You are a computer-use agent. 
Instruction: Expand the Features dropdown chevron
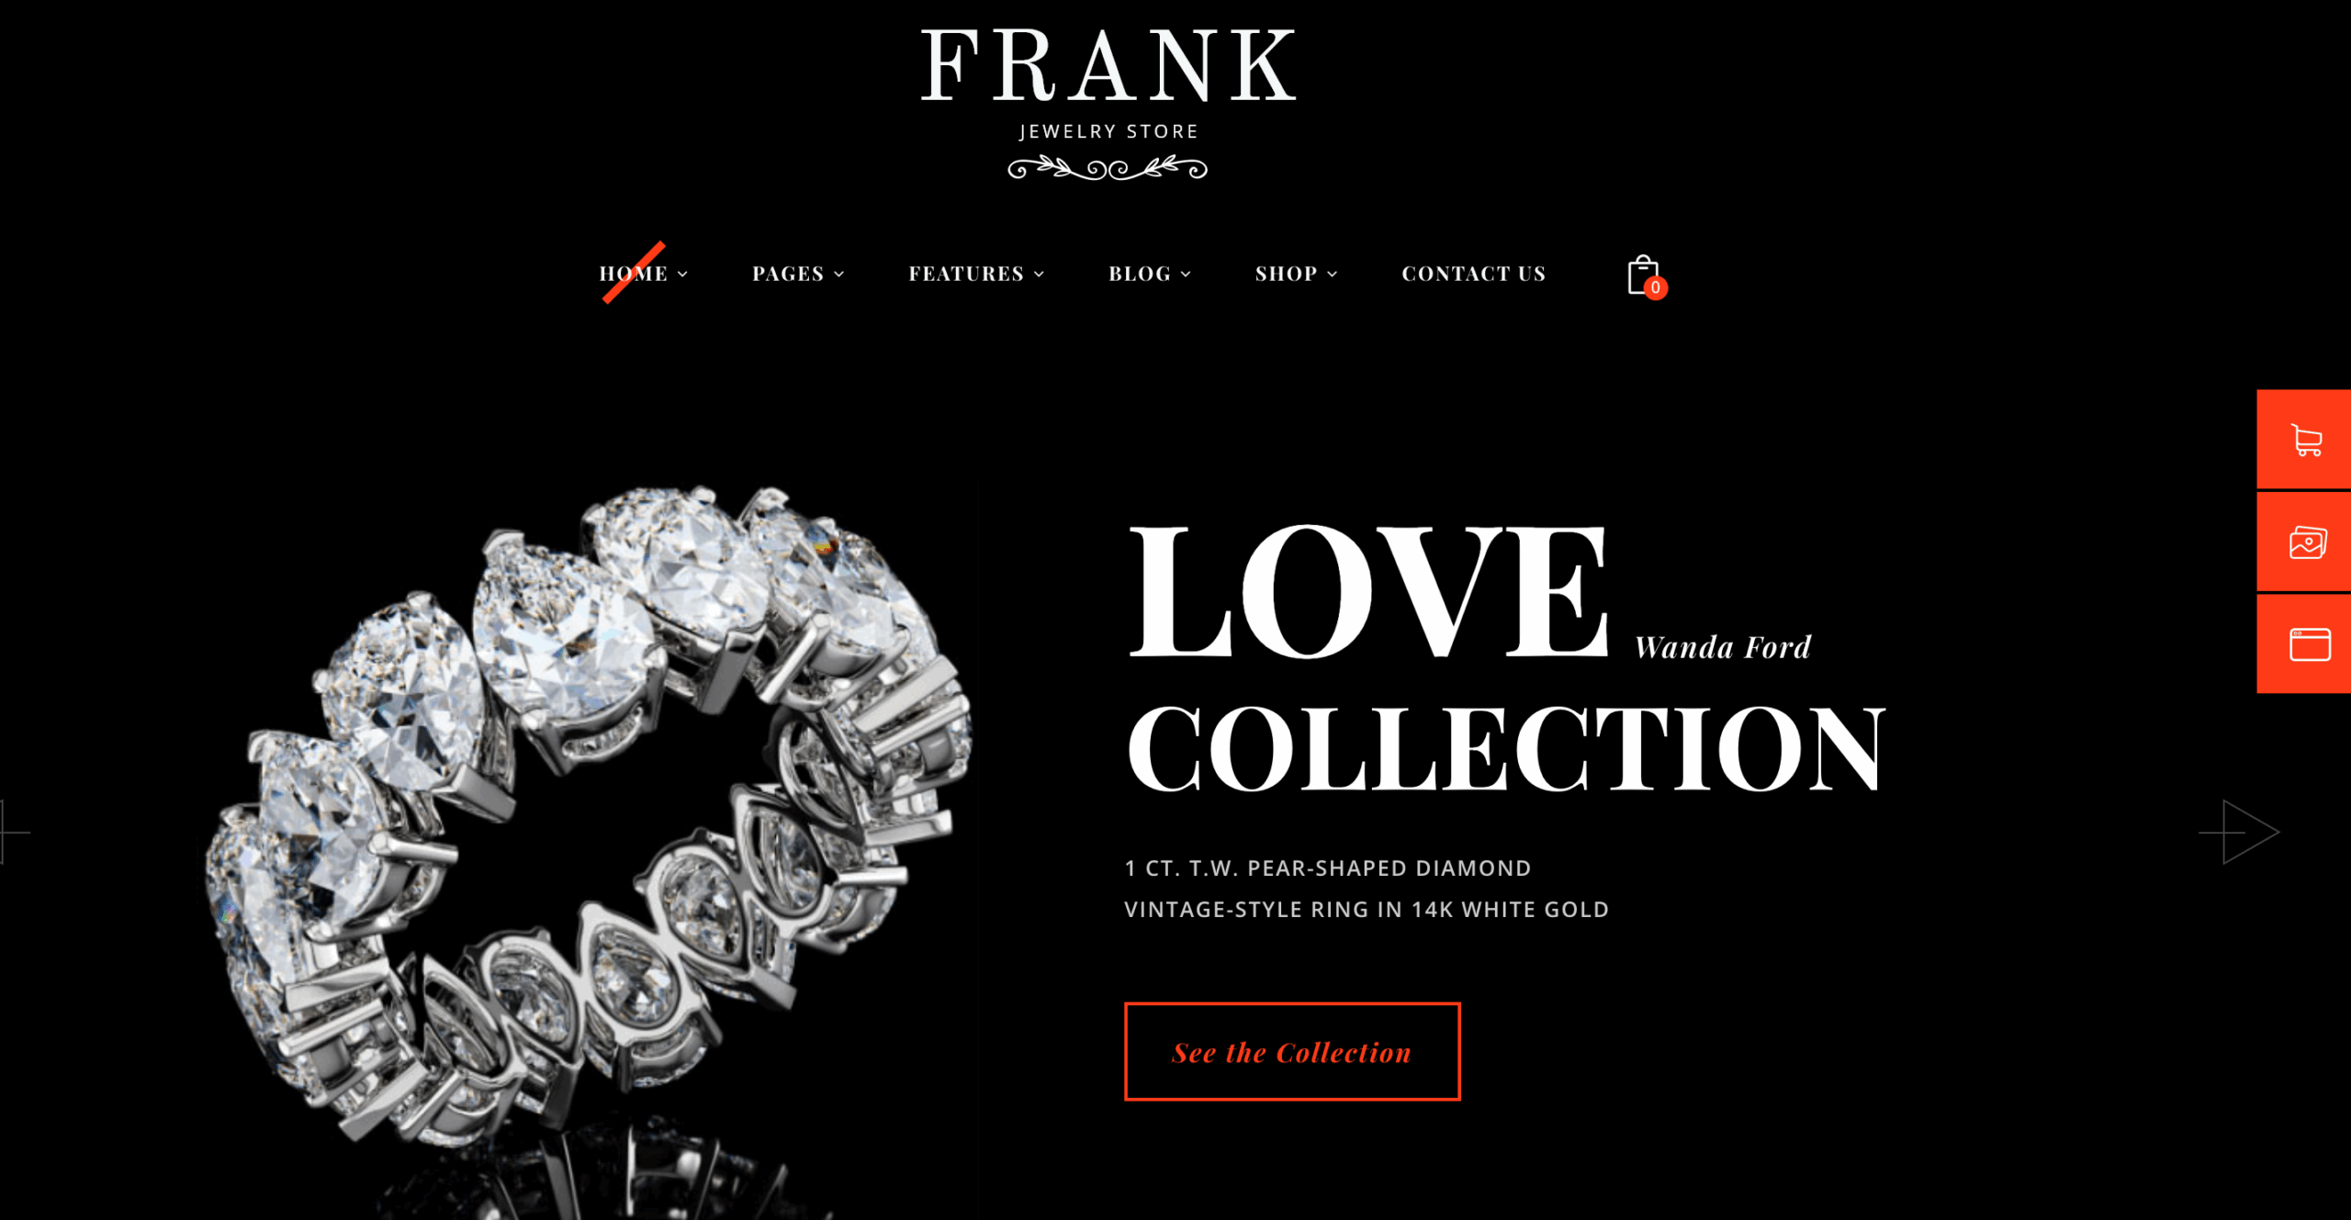[1039, 274]
